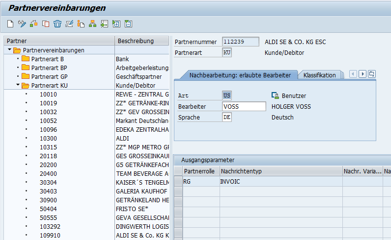Image resolution: width=391 pixels, height=240 pixels.
Task: Click the Create new document icon
Action: pyautogui.click(x=10, y=24)
